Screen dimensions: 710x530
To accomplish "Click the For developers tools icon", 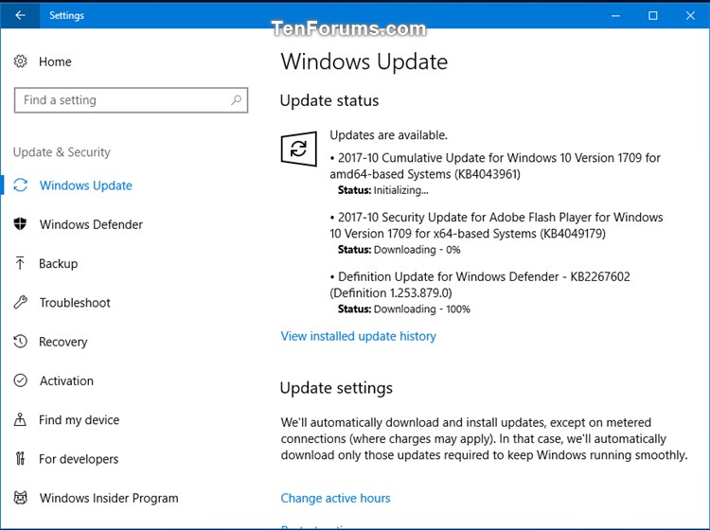I will (x=20, y=458).
